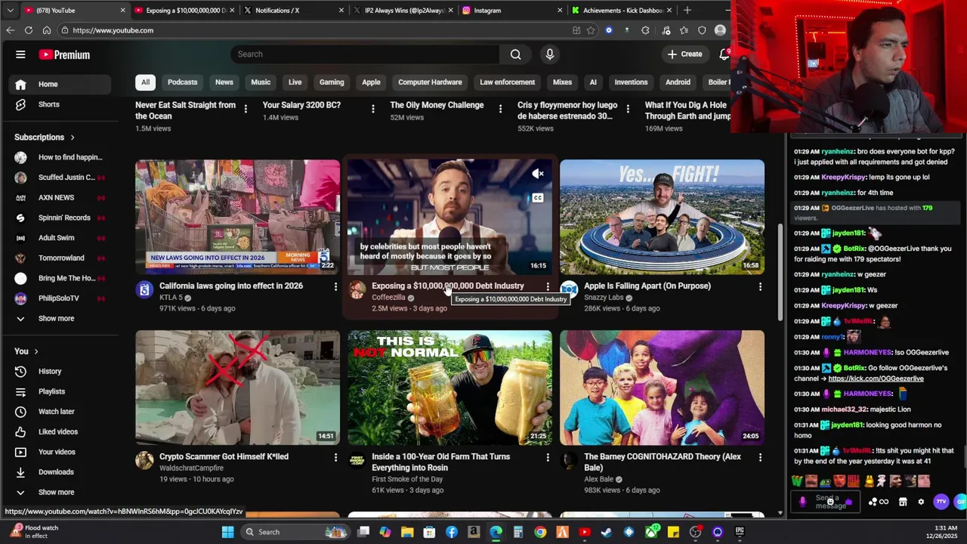Image resolution: width=967 pixels, height=544 pixels.
Task: Unmute the Coffeezilla preview with speaker icon
Action: pos(537,174)
